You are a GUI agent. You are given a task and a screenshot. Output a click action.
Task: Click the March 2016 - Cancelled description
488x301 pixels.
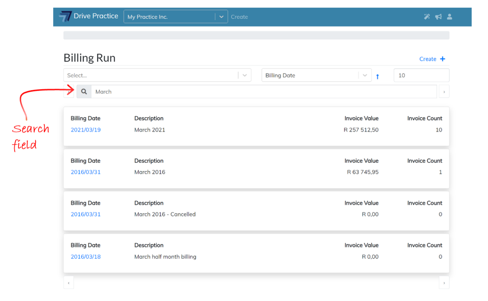coord(165,214)
